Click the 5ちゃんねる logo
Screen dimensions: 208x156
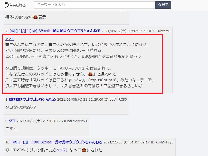point(15,5)
